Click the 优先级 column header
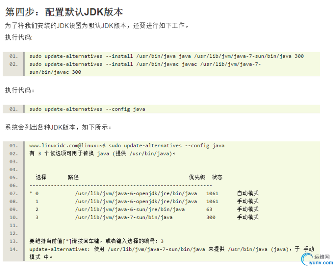The image size is (335, 268). tap(197, 177)
